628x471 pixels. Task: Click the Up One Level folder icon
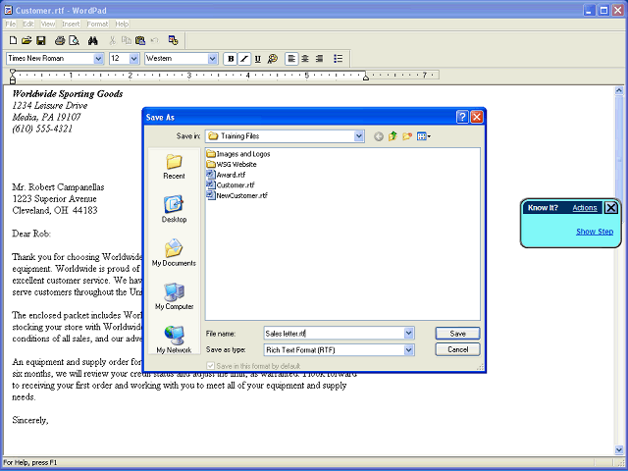tap(392, 136)
